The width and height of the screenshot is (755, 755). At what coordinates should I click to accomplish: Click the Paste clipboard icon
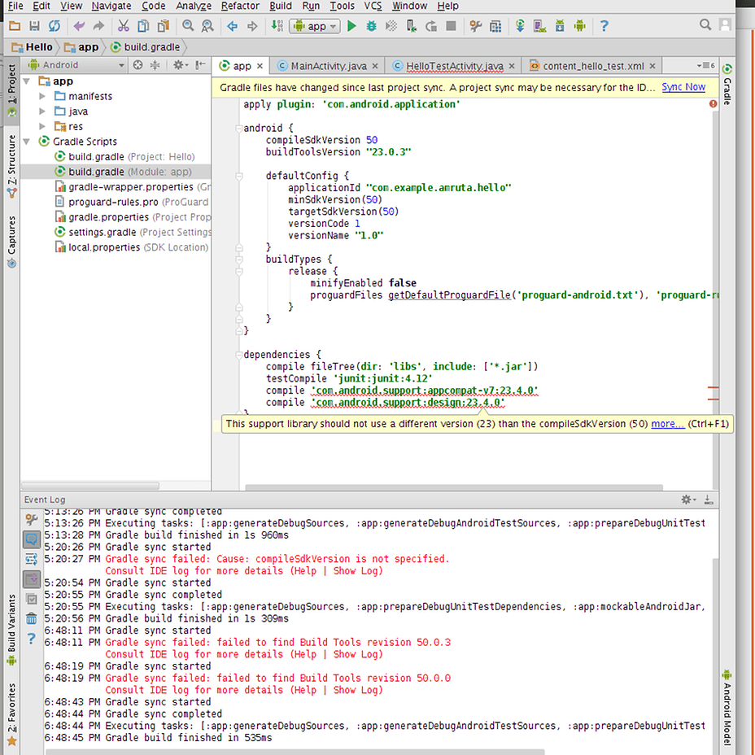164,26
